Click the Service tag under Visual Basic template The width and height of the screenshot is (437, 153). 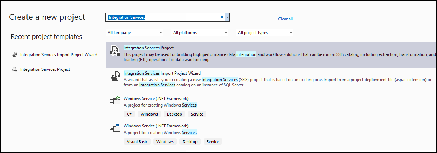point(213,142)
